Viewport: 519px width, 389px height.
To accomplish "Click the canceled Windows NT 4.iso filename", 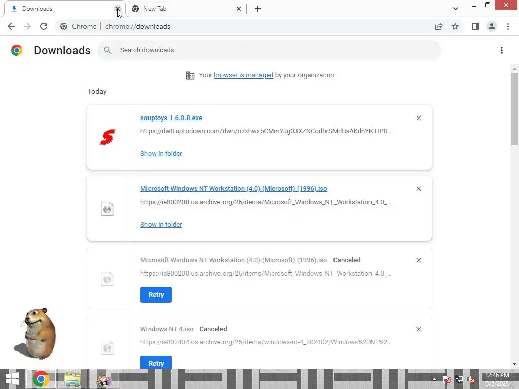I will coord(167,329).
